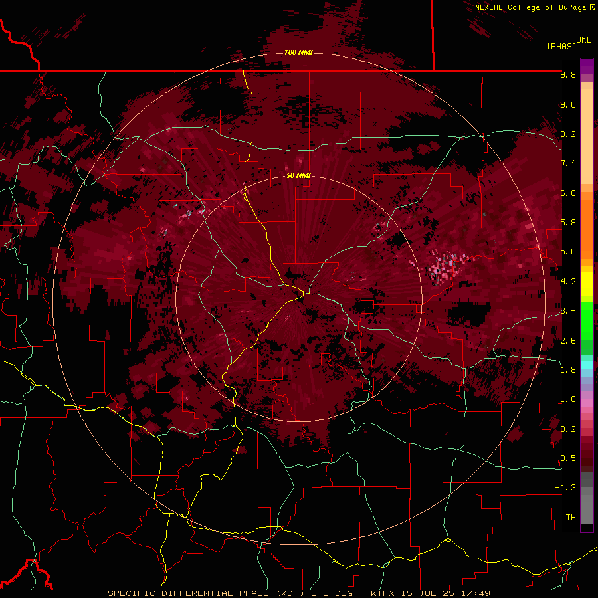Image resolution: width=598 pixels, height=598 pixels.
Task: Click the 5.8 value on the color scale
Action: [x=568, y=223]
